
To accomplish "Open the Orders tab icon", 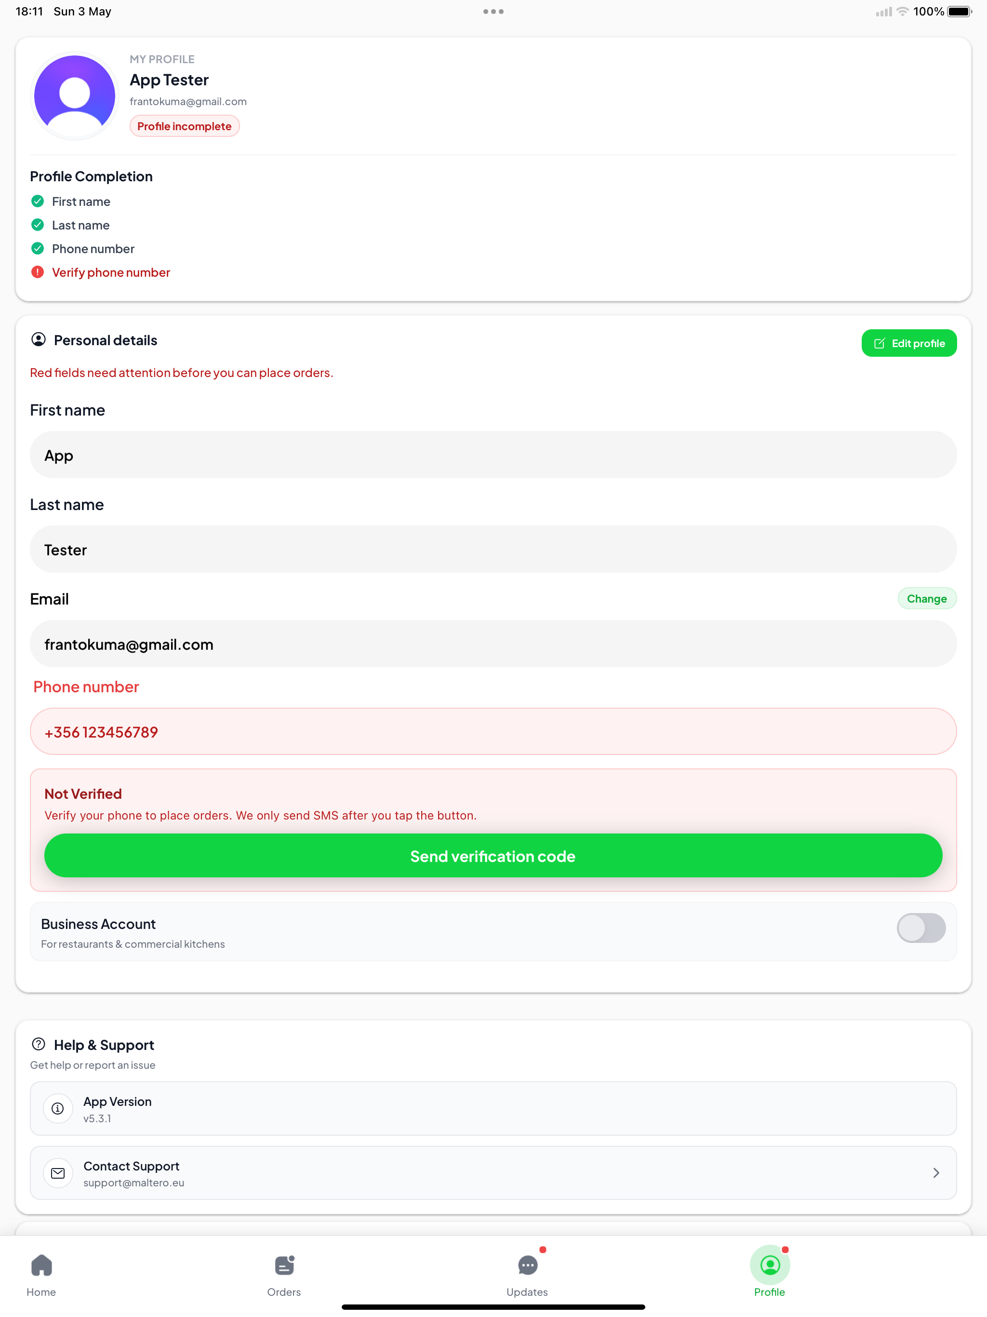I will click(x=284, y=1265).
